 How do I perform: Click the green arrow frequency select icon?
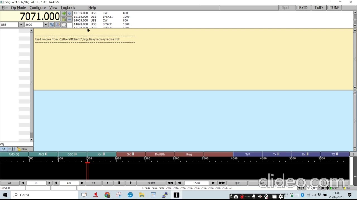coord(64,13)
